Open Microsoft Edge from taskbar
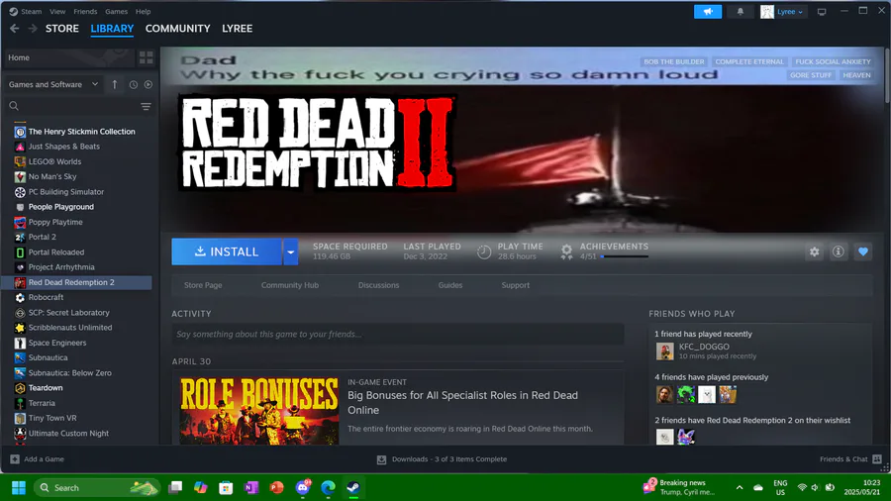The height and width of the screenshot is (501, 891). coord(328,487)
